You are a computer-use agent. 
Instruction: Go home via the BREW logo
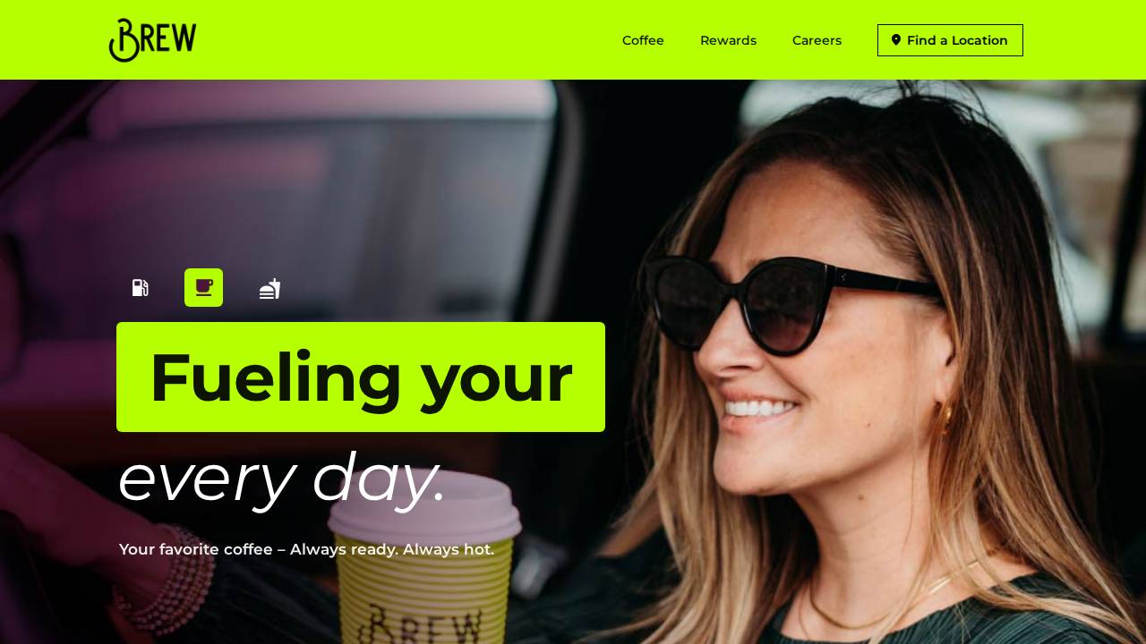(x=152, y=40)
